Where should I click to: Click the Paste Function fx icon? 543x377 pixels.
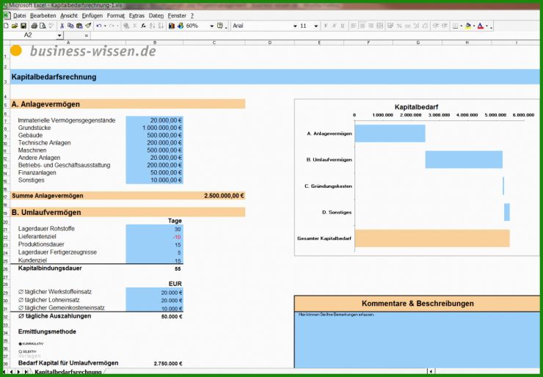pyautogui.click(x=143, y=26)
